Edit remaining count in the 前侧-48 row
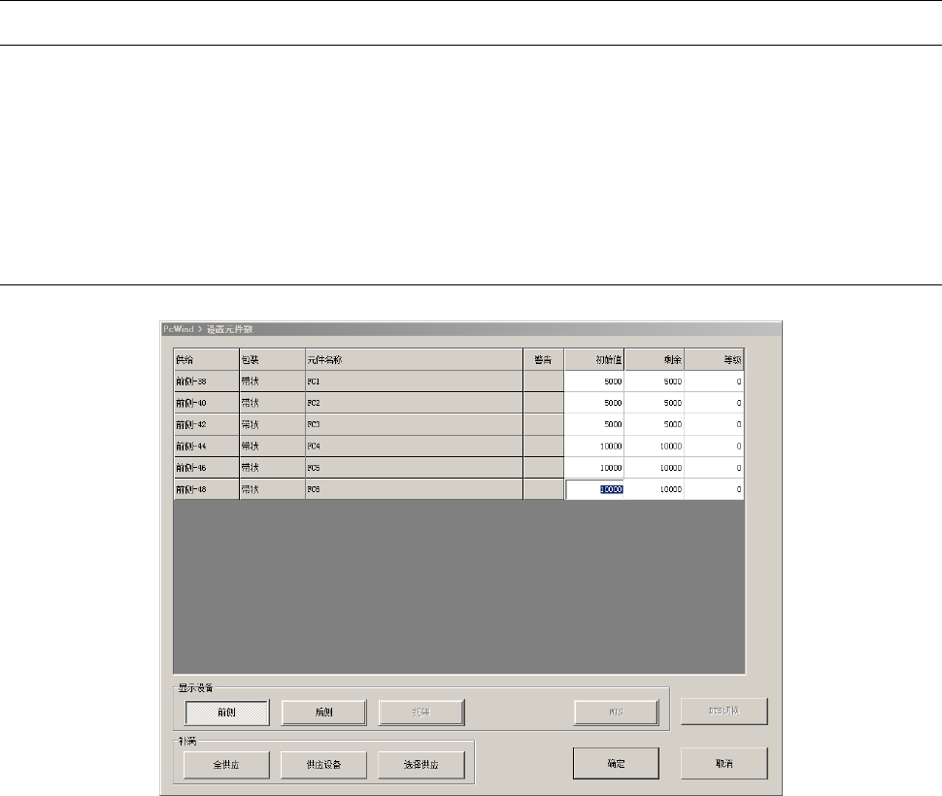942x796 pixels. 655,489
